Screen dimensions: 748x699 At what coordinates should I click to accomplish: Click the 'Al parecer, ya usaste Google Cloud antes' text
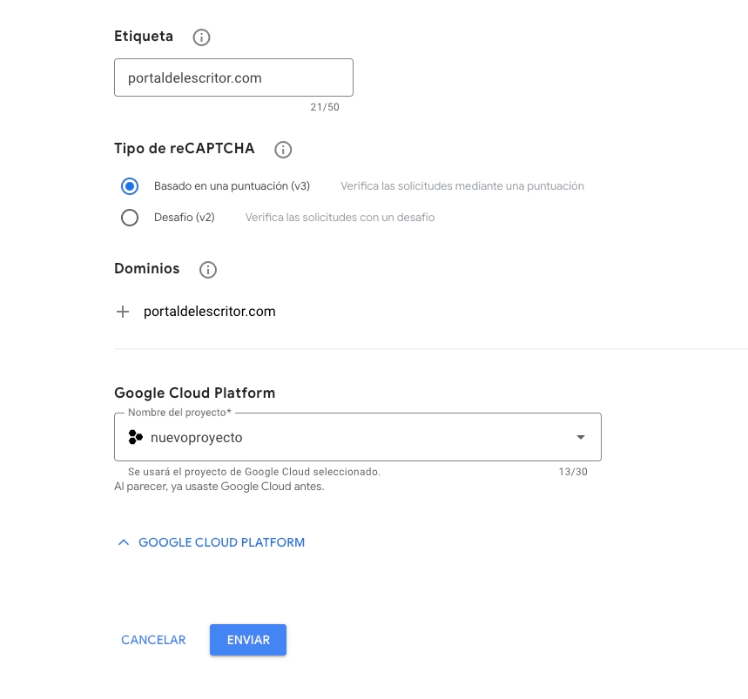pyautogui.click(x=219, y=487)
